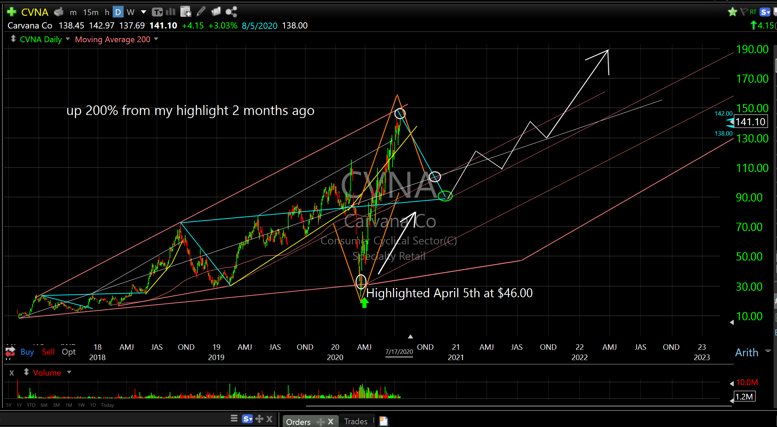Switch to the Trades tab
The height and width of the screenshot is (427, 777).
356,421
